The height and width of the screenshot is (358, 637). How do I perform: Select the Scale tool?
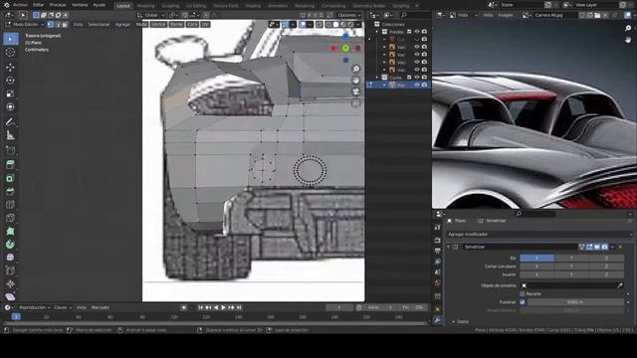click(11, 93)
